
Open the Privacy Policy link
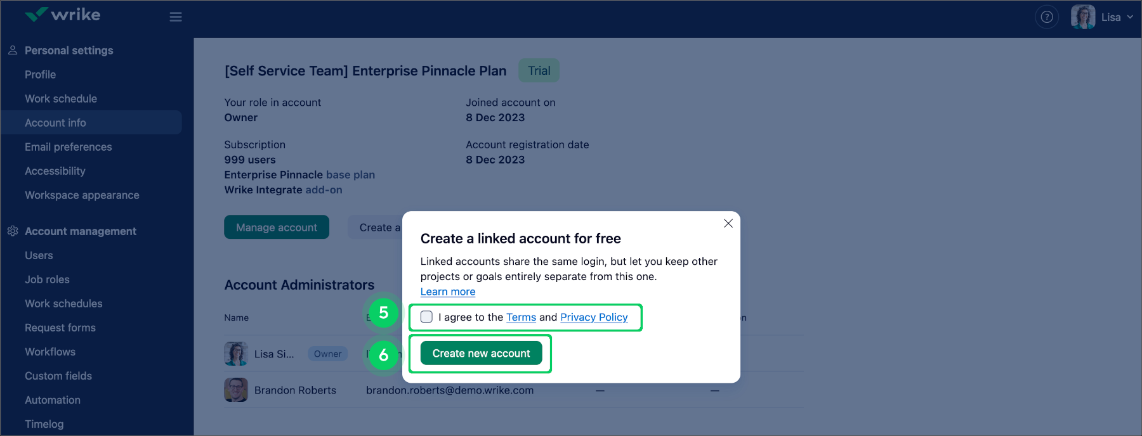coord(594,317)
